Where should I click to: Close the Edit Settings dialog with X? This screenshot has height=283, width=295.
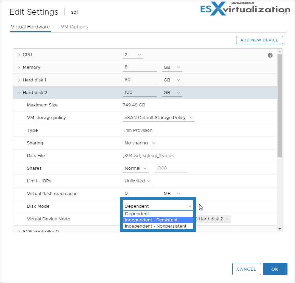tap(285, 13)
